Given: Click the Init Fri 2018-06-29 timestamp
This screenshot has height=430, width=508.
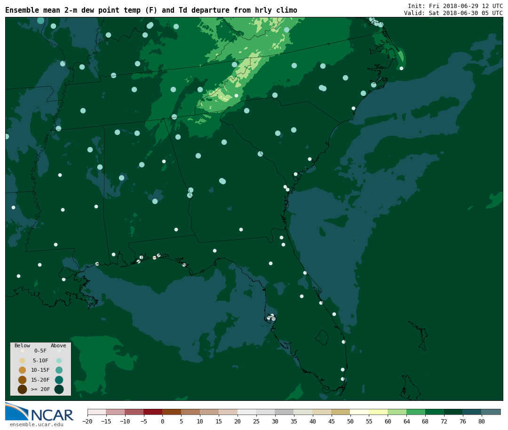Looking at the screenshot, I should click(x=455, y=6).
